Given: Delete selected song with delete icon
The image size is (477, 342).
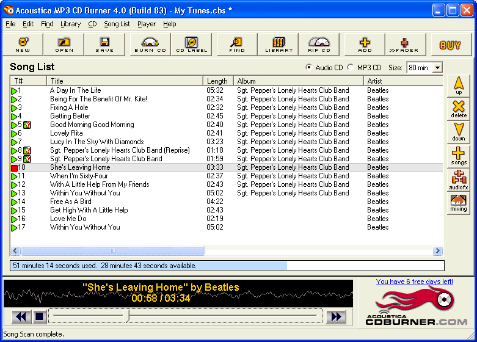Looking at the screenshot, I should (x=459, y=109).
